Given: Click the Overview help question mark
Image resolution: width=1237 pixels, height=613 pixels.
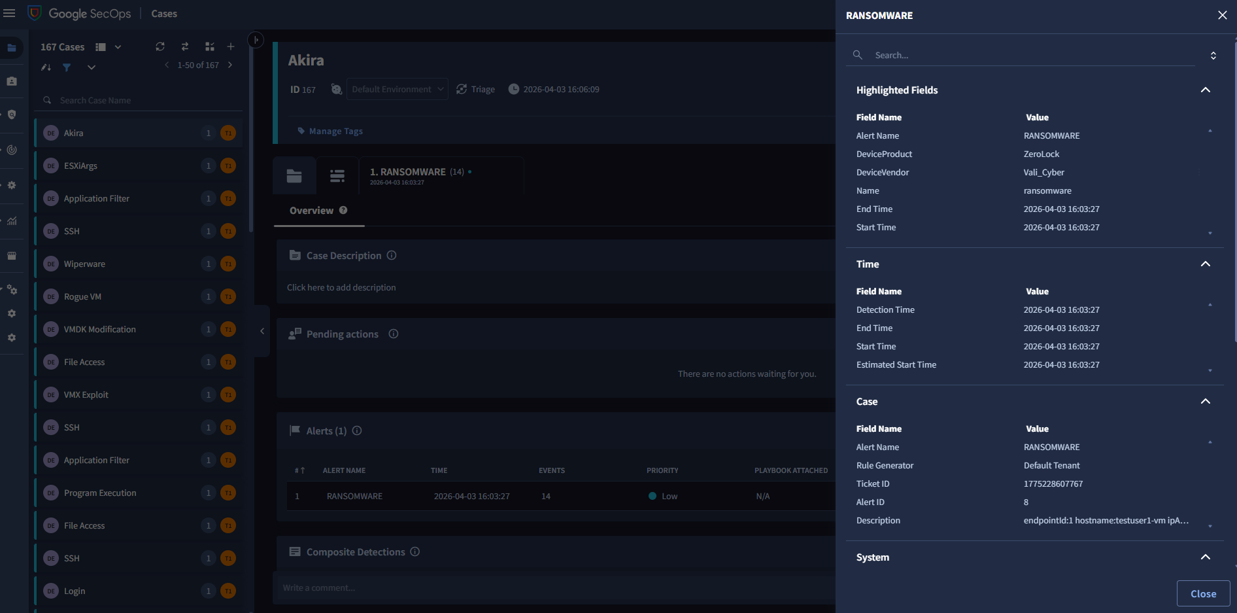Looking at the screenshot, I should [343, 210].
